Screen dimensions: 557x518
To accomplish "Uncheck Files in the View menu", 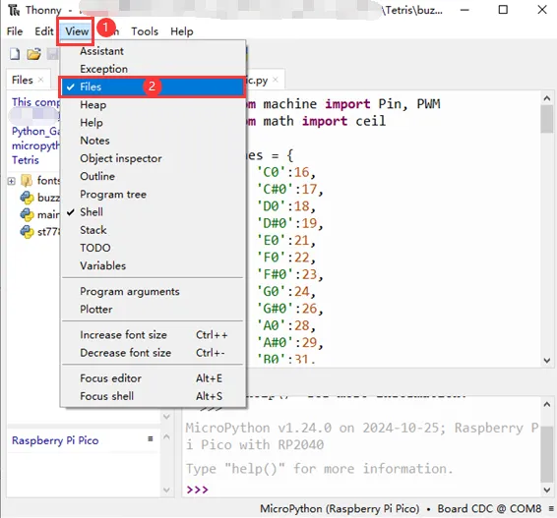I will coord(153,86).
